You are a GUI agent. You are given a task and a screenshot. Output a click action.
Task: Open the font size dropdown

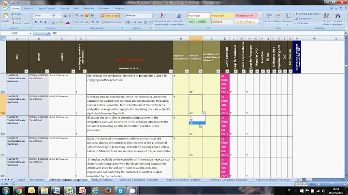tap(60, 15)
